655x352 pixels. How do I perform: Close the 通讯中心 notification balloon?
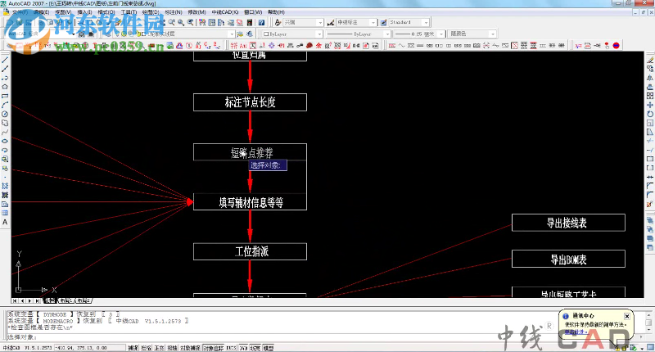pos(626,314)
